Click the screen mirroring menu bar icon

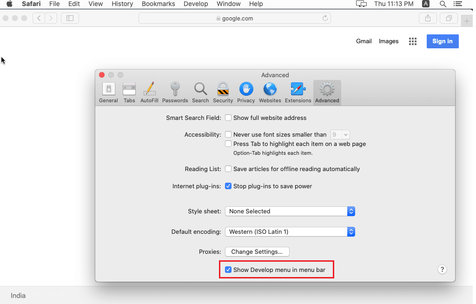pyautogui.click(x=361, y=4)
